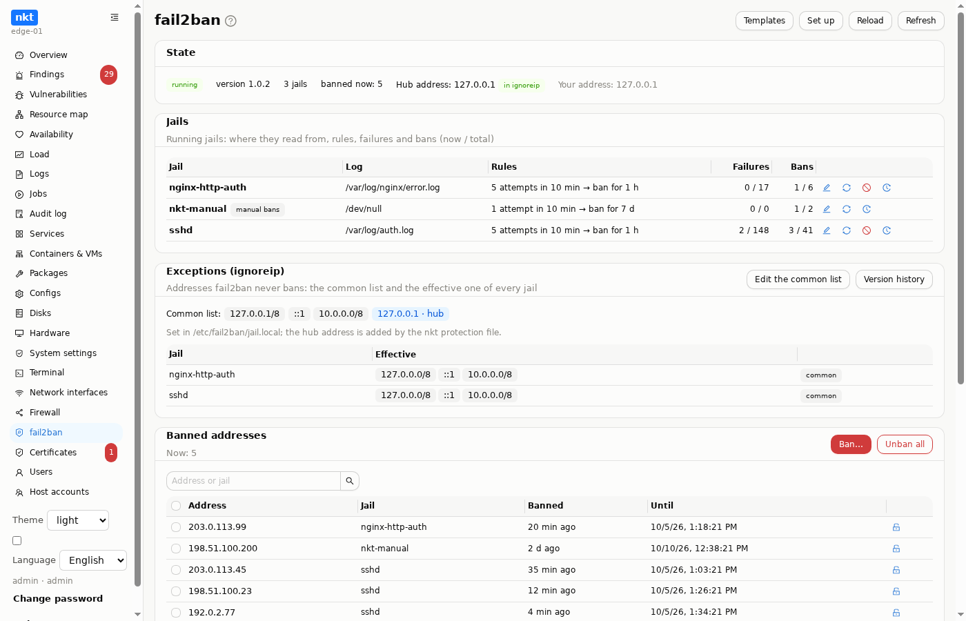
Task: Disable the sshd jail via red icon
Action: 867,230
